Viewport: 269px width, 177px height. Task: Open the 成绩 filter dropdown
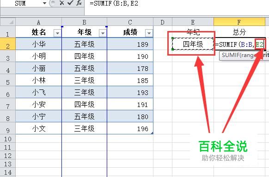coord(149,33)
